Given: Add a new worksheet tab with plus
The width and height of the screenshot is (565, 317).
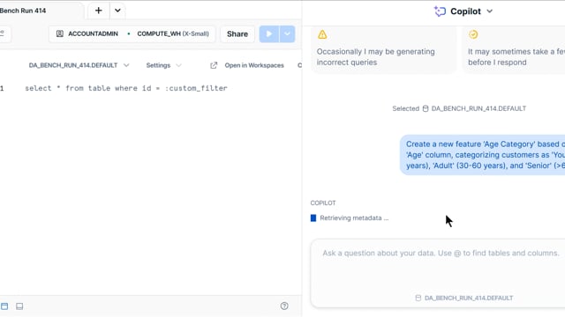Looking at the screenshot, I should [x=98, y=11].
